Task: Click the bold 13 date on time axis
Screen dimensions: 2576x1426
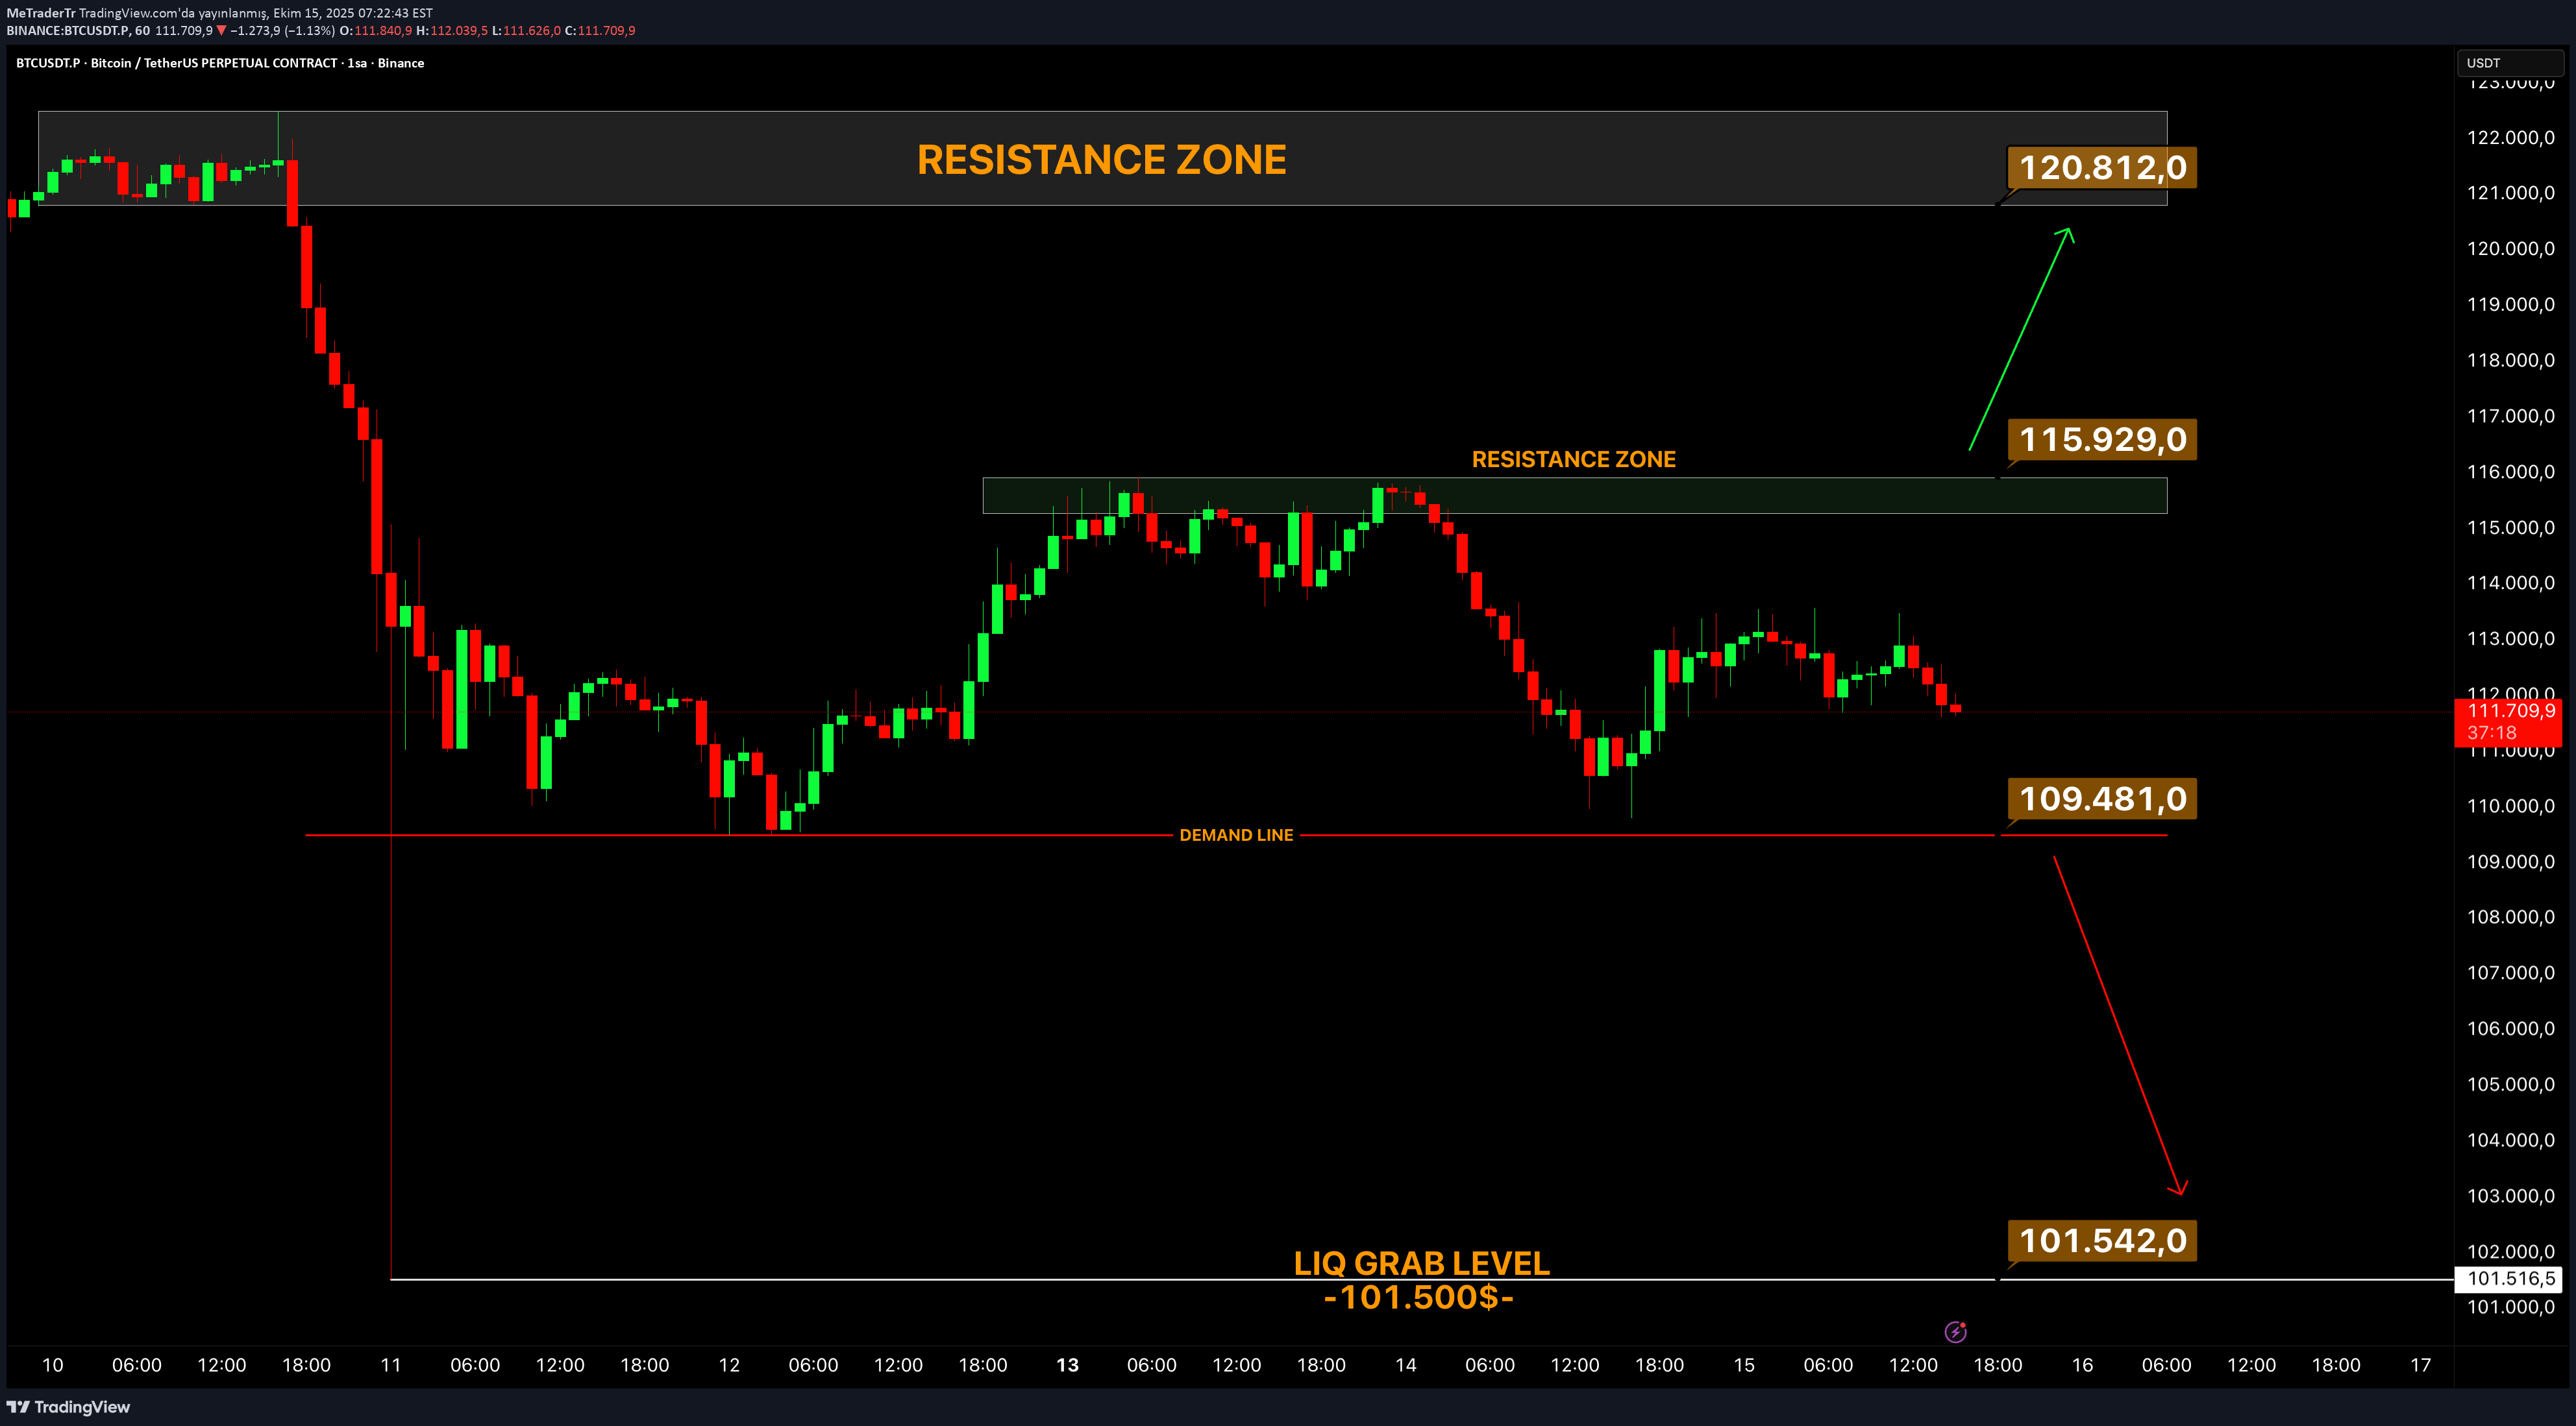Action: 1067,1365
